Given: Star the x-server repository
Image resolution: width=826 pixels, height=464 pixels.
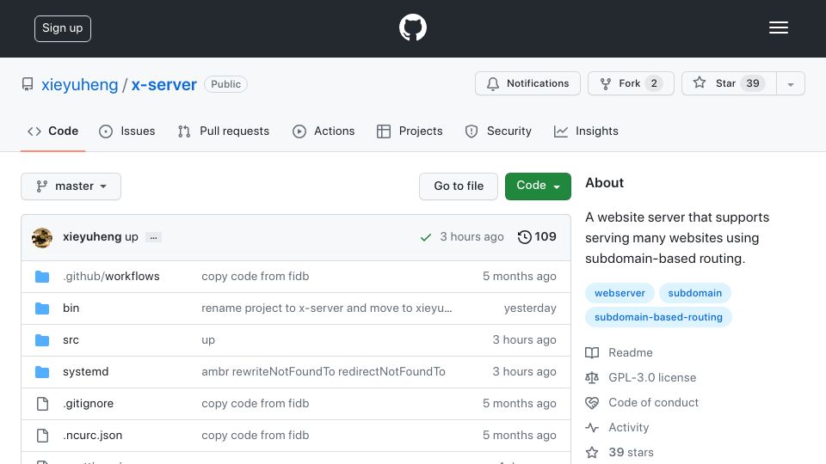Looking at the screenshot, I should click(x=729, y=83).
